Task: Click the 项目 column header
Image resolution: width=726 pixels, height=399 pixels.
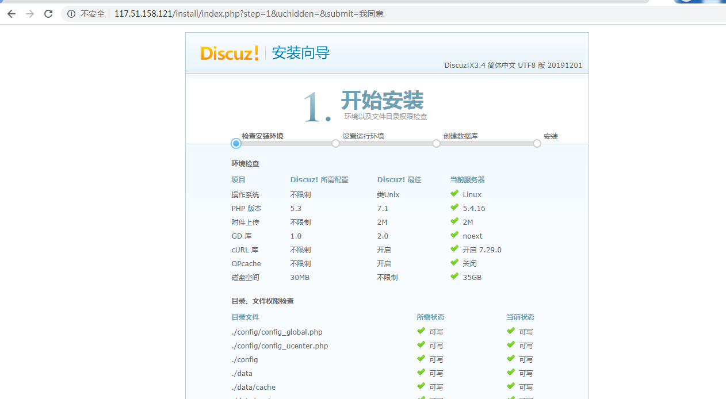Action: (239, 180)
